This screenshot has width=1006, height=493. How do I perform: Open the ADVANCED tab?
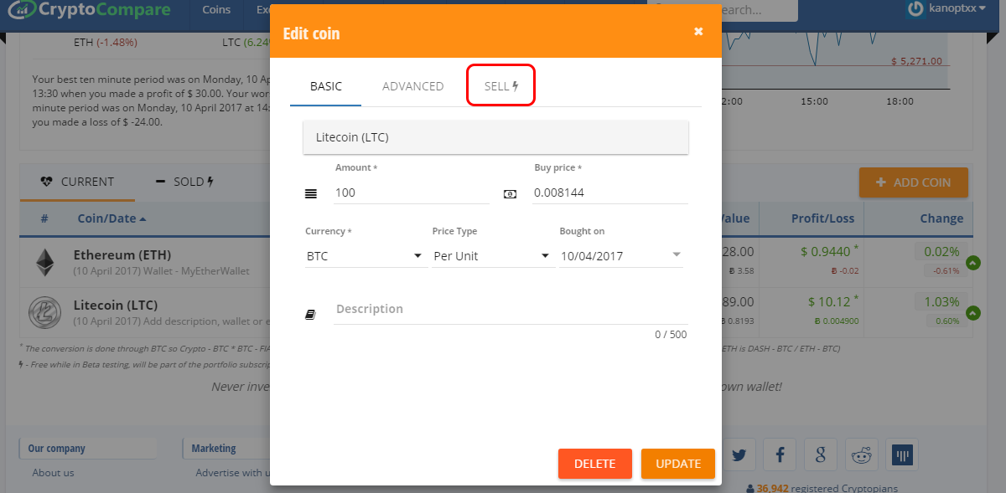413,86
